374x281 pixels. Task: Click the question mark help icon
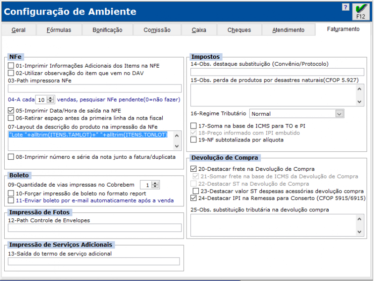click(345, 7)
